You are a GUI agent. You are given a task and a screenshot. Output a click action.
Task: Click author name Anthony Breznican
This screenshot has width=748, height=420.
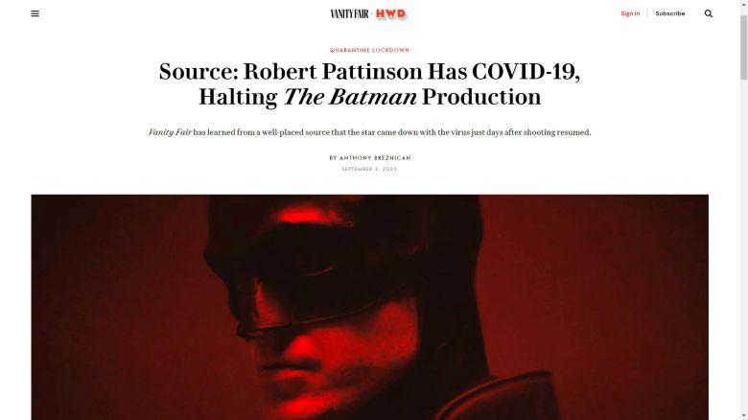pyautogui.click(x=375, y=158)
